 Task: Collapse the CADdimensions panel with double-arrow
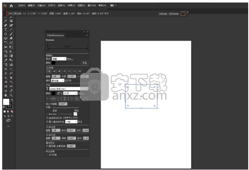coord(85,32)
